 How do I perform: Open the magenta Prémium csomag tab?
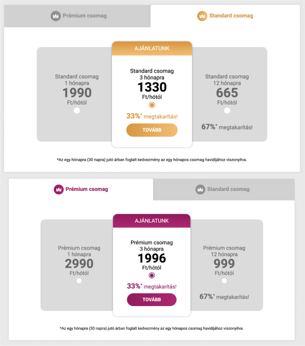pyautogui.click(x=81, y=189)
